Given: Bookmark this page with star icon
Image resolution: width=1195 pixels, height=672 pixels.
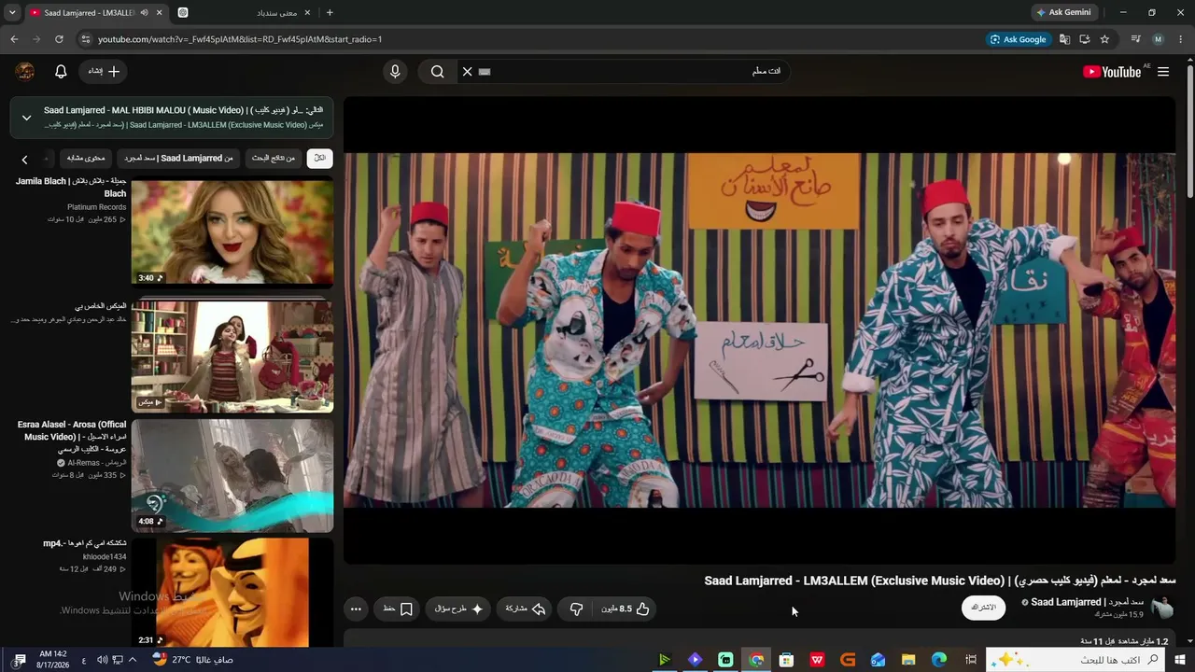Looking at the screenshot, I should [1104, 39].
